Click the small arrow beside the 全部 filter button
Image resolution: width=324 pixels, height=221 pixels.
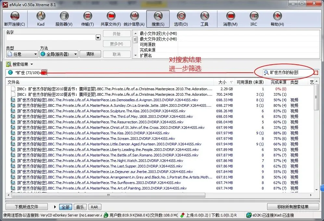point(55,207)
